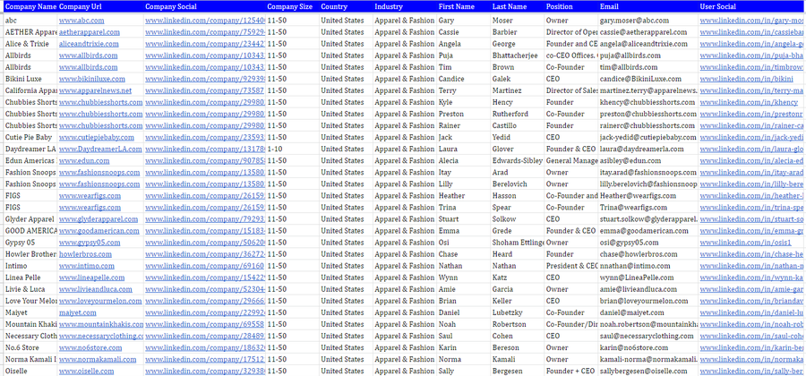Open aetherapparel.com company URL
The image size is (806, 376).
tap(89, 32)
